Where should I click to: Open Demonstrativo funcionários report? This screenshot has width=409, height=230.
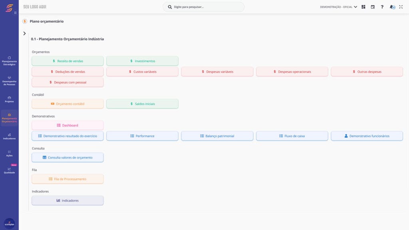(x=367, y=136)
